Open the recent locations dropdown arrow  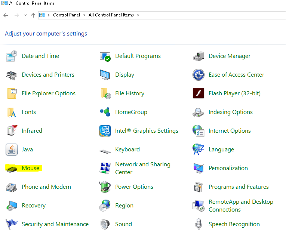(x=25, y=15)
